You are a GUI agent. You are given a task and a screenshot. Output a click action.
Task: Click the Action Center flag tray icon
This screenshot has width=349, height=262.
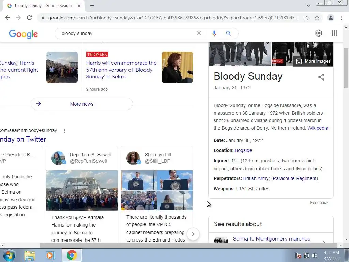tap(298, 256)
